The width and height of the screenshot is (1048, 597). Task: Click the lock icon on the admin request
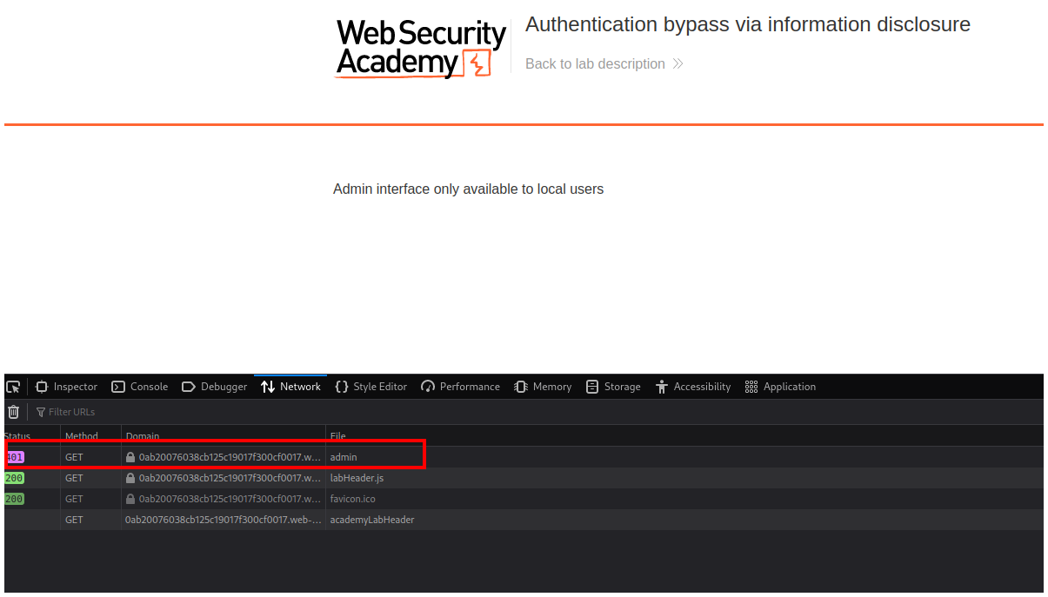(x=130, y=457)
